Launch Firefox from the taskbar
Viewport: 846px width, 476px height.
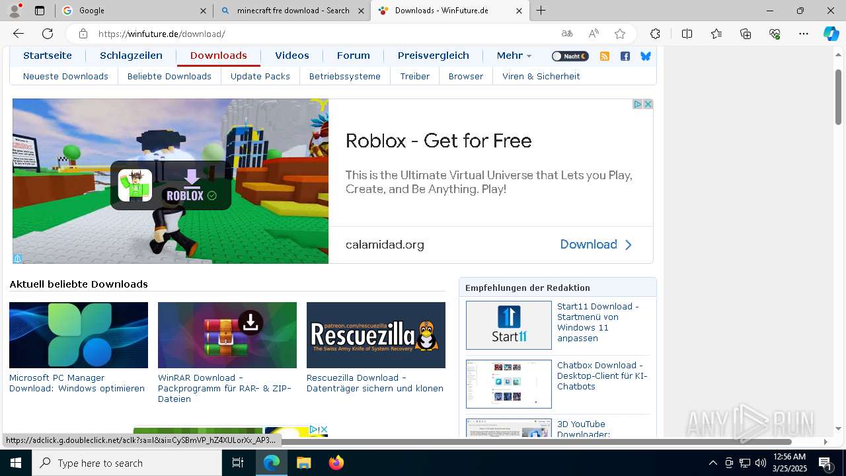[336, 463]
